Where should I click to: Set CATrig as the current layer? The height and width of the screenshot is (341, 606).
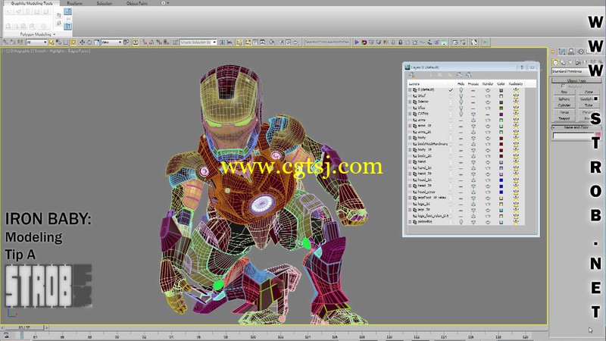tap(451, 114)
